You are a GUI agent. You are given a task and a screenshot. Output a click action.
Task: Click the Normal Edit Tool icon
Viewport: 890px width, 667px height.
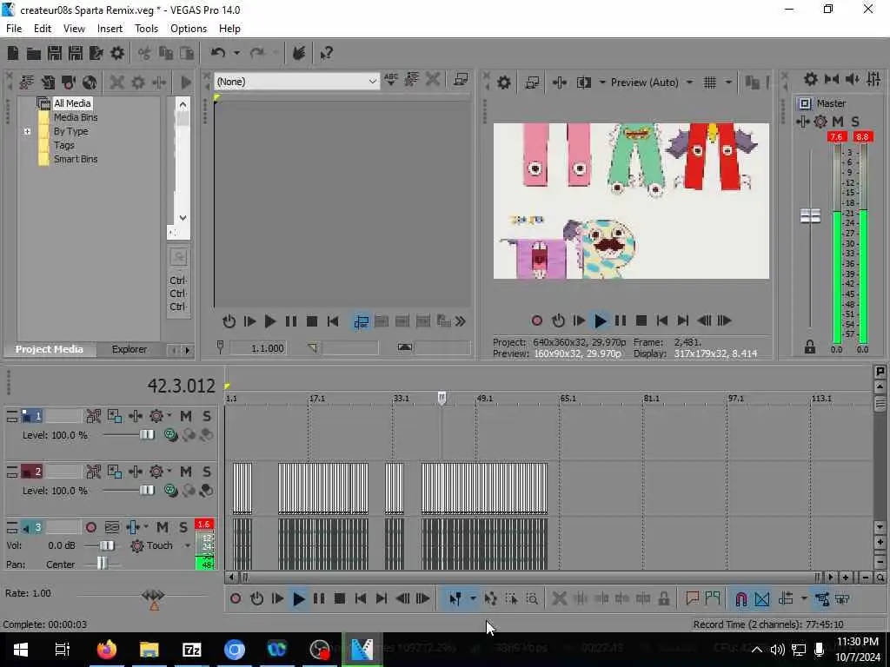pos(455,598)
